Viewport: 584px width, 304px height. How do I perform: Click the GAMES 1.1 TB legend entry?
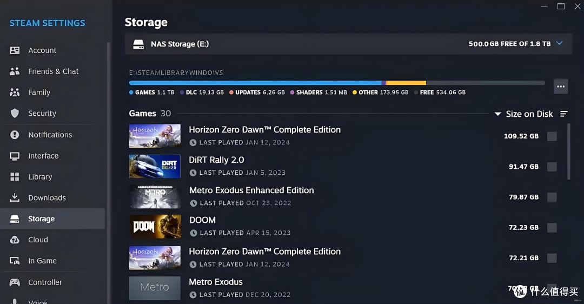[x=151, y=92]
